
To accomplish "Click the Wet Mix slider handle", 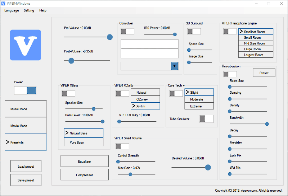I will 230,174.
